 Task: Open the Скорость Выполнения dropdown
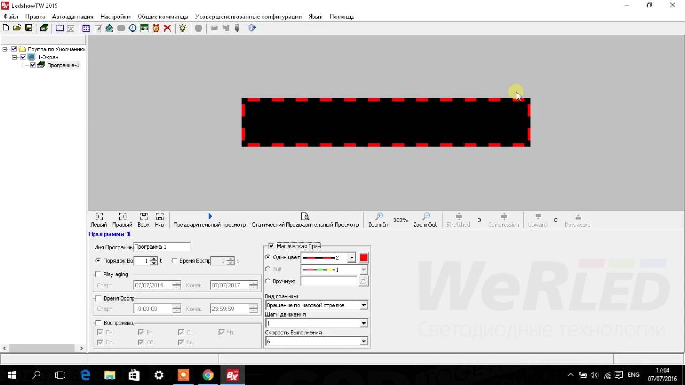(x=363, y=341)
